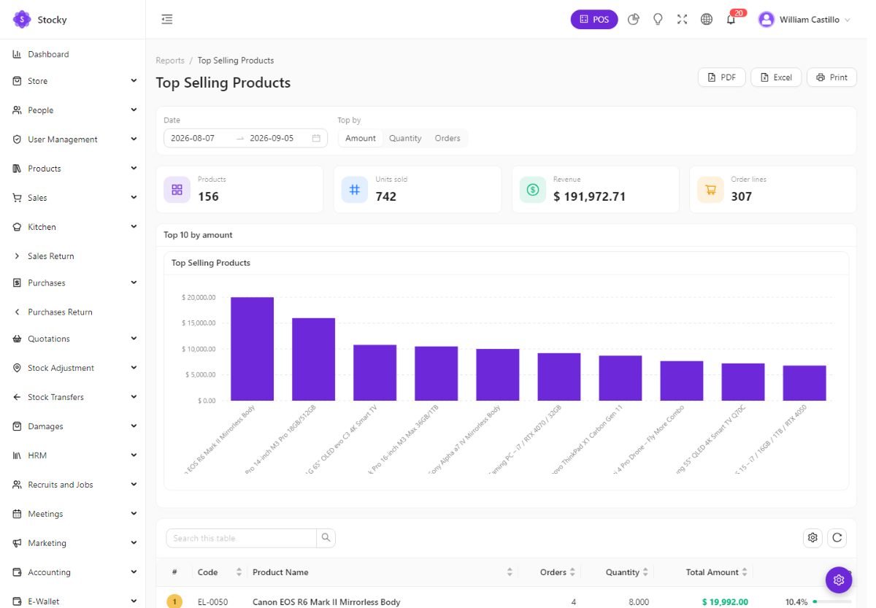Click the Meetings calendar icon in the sidebar
This screenshot has height=608, width=876.
pos(17,514)
